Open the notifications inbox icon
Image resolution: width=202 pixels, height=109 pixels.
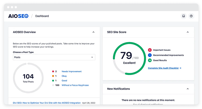pyautogui.click(x=184, y=16)
